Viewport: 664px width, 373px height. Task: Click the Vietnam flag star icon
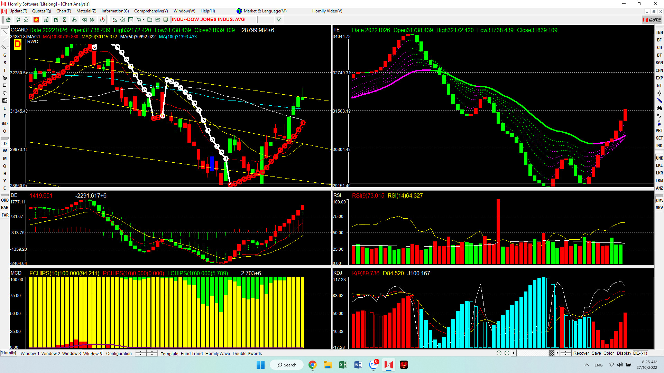click(x=36, y=20)
